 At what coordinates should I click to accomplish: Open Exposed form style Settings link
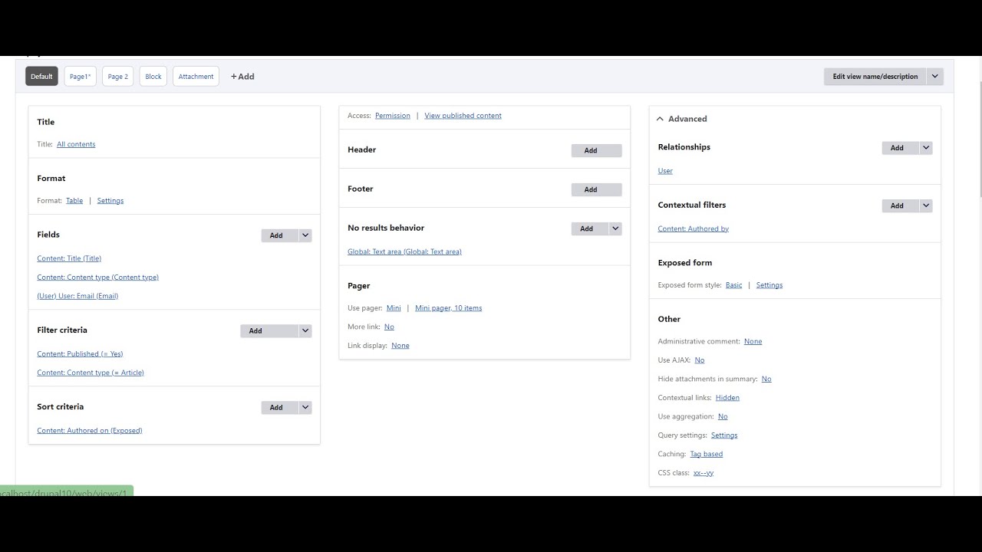pos(769,285)
